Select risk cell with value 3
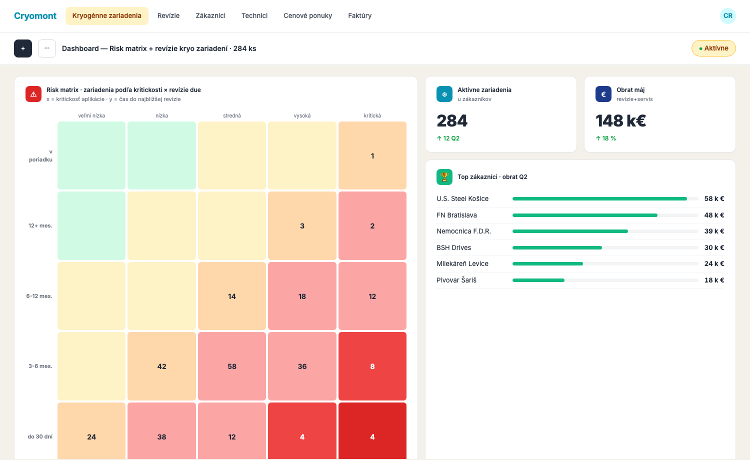Viewport: 750px width, 460px height. (x=302, y=226)
